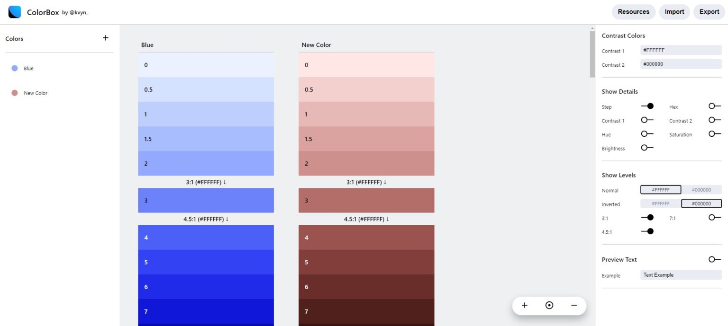
Task: Click the Export button
Action: (x=709, y=11)
